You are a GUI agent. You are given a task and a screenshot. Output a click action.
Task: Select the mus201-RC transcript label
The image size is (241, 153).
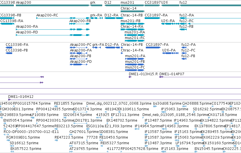[x=135, y=38]
